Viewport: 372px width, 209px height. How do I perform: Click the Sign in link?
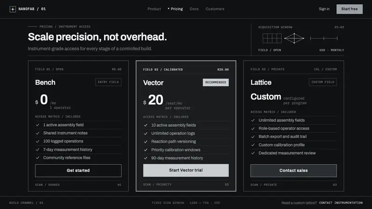324,9
